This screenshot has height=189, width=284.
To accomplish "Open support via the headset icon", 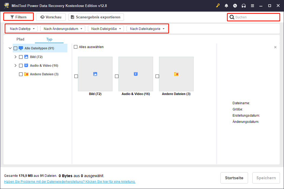I will coord(243,5).
